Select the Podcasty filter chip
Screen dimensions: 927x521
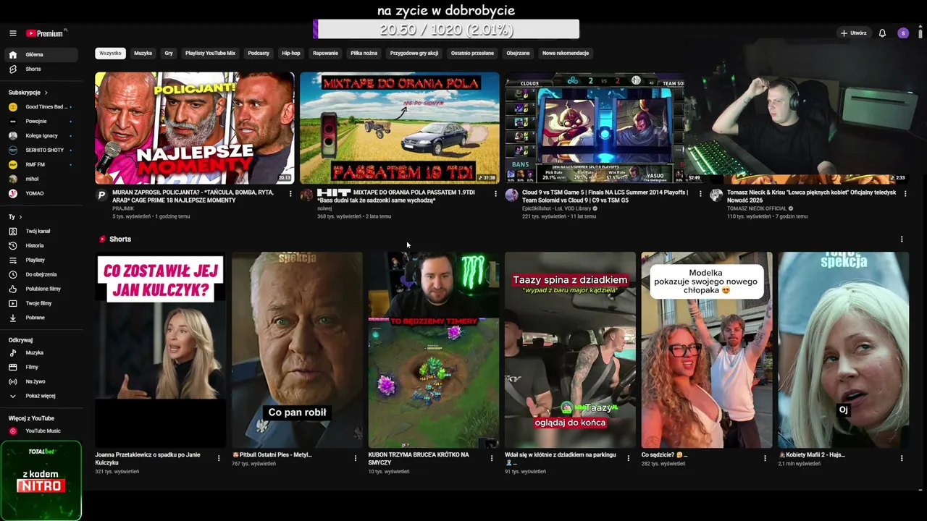pos(259,53)
